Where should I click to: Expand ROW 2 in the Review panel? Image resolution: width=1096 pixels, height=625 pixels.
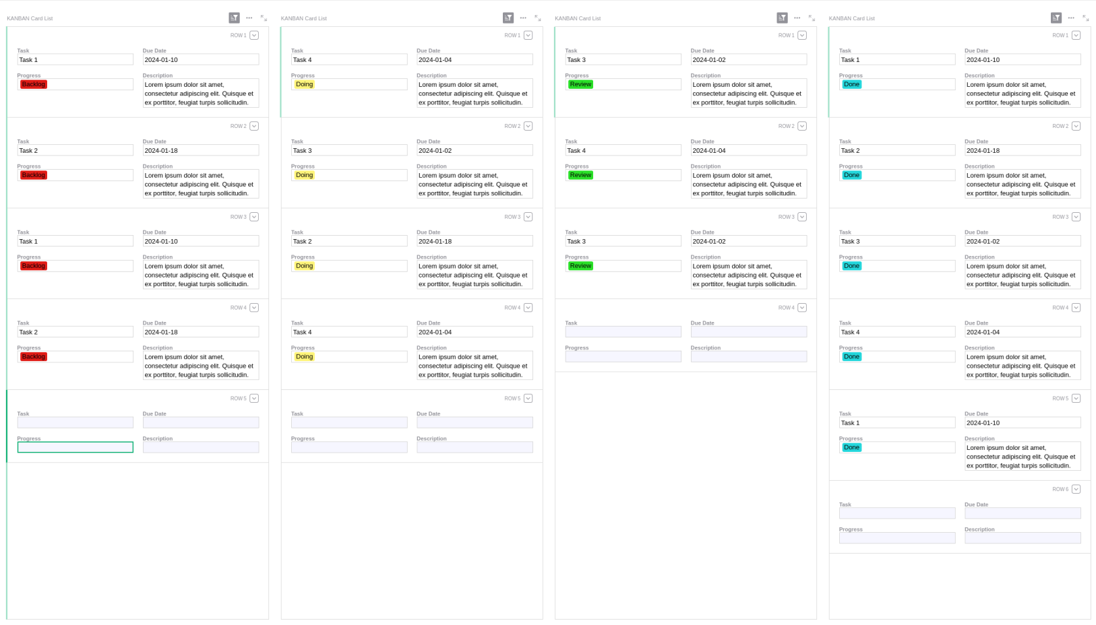(x=802, y=126)
